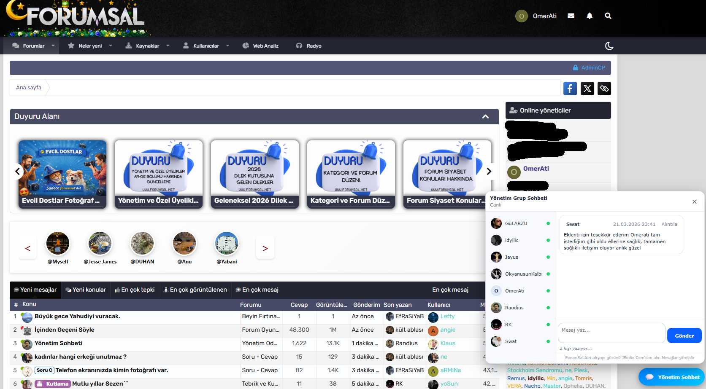The width and height of the screenshot is (706, 389).
Task: Expand the Forumlar menu arrow
Action: pyautogui.click(x=53, y=46)
